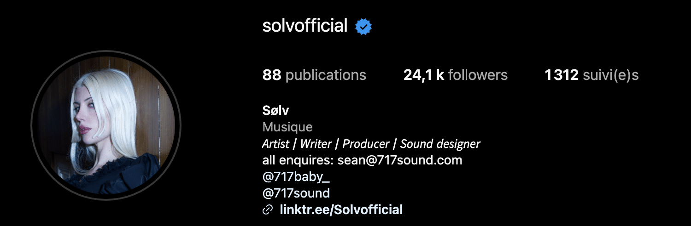Screen dimensions: 691x226
Task: Click the Sound designer text in bio
Action: click(x=440, y=144)
